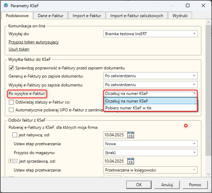
Task: Check 'Automatycznie pobieraj UPO e-Faktur' option
Action: pyautogui.click(x=11, y=110)
